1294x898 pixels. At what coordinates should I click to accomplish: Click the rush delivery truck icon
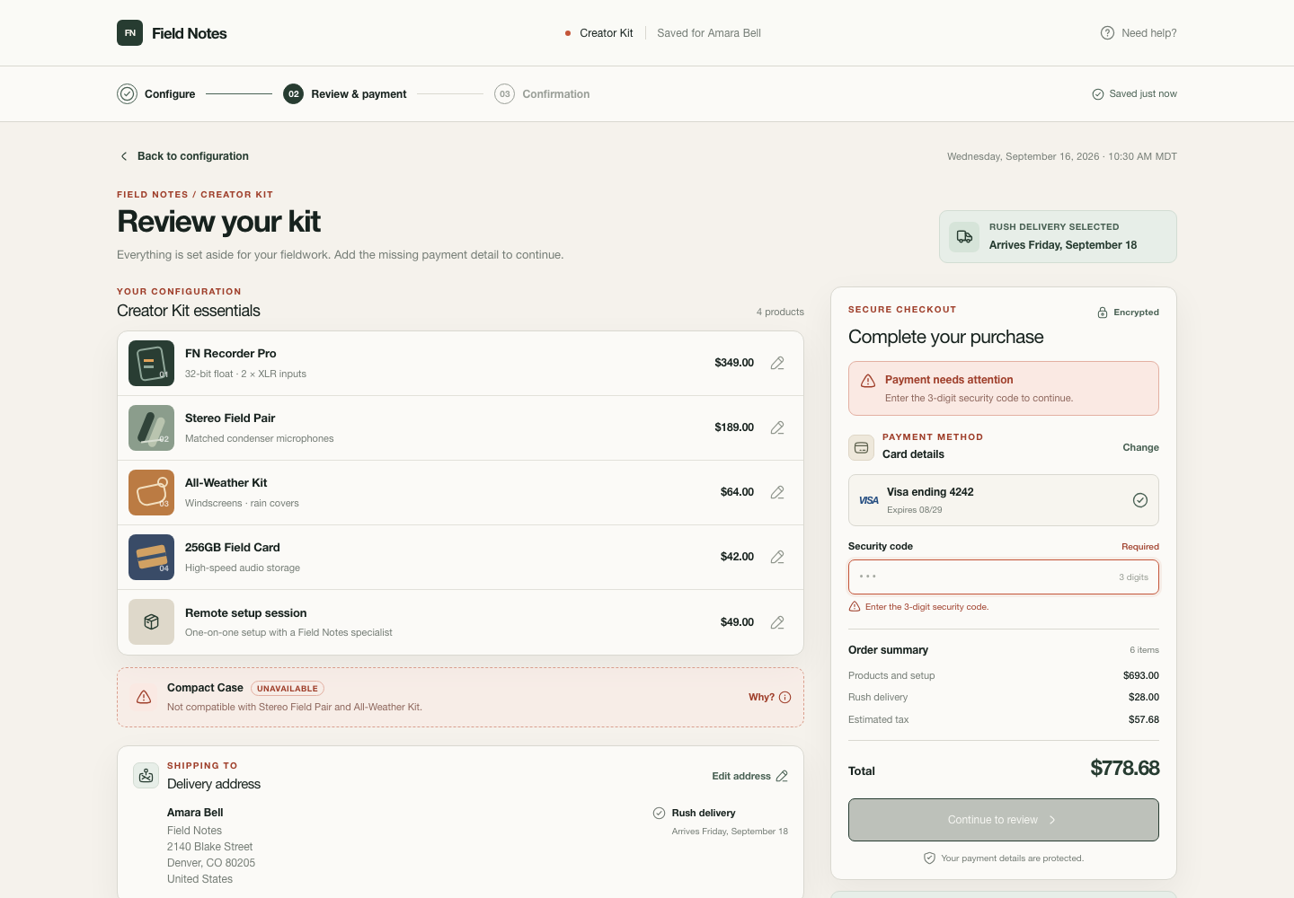tap(964, 237)
